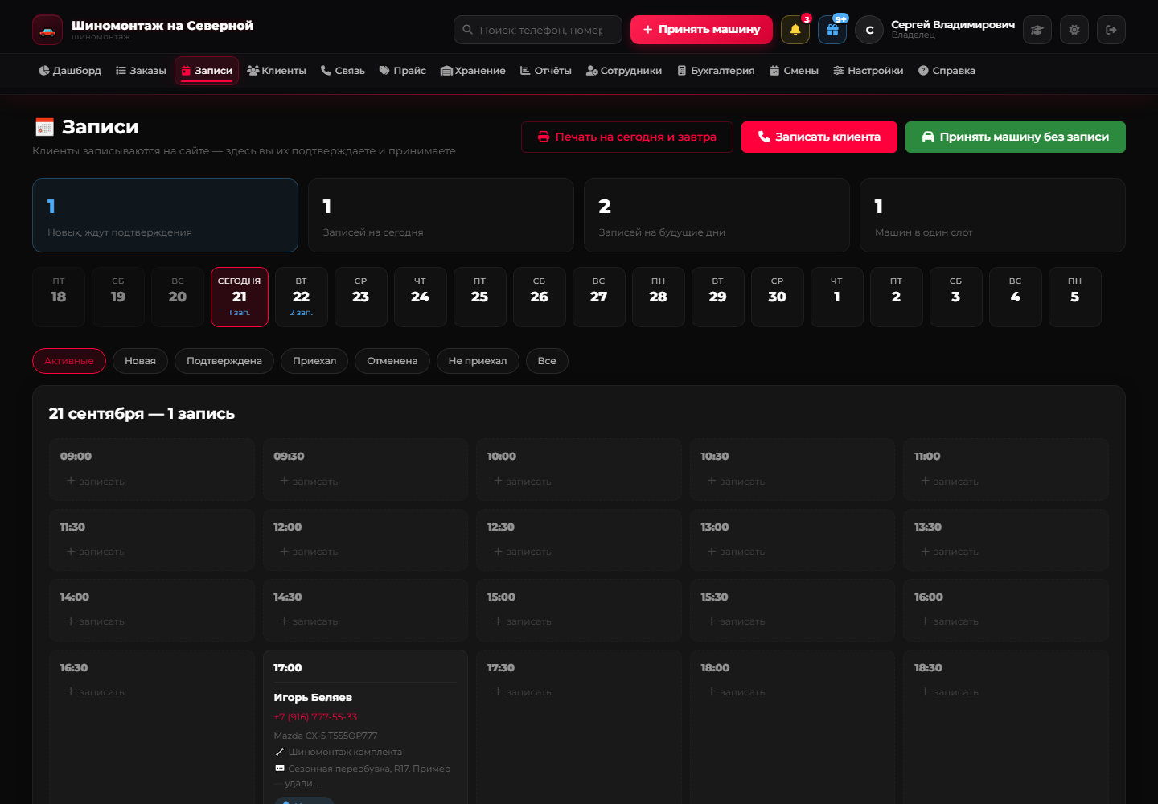This screenshot has height=804, width=1158.
Task: Click the user avatar with letter C
Action: pyautogui.click(x=869, y=30)
